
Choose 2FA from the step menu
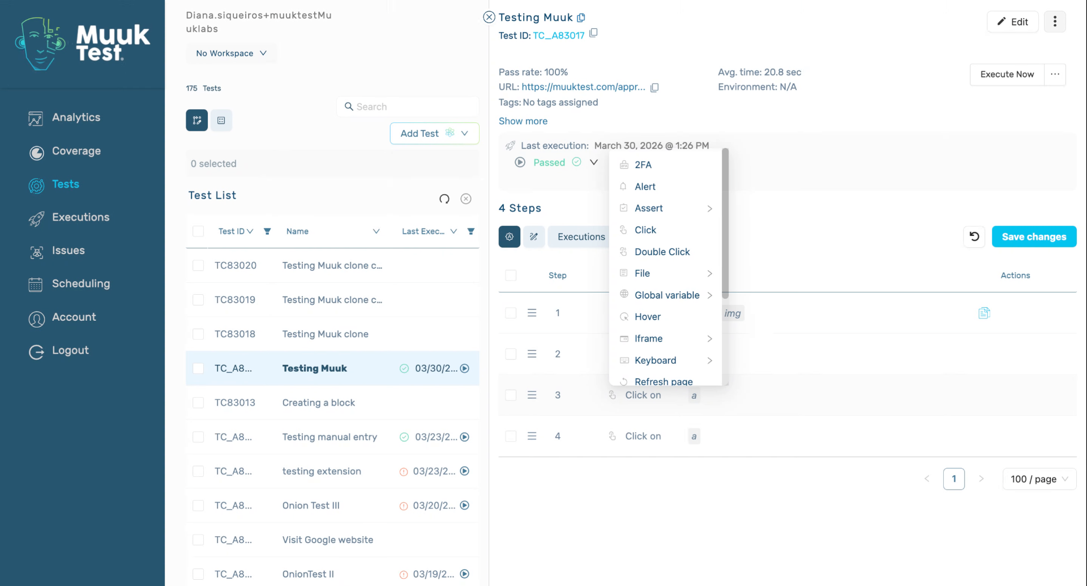point(666,165)
